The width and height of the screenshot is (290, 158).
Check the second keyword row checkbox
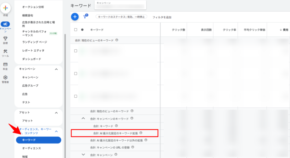pyautogui.click(x=76, y=73)
